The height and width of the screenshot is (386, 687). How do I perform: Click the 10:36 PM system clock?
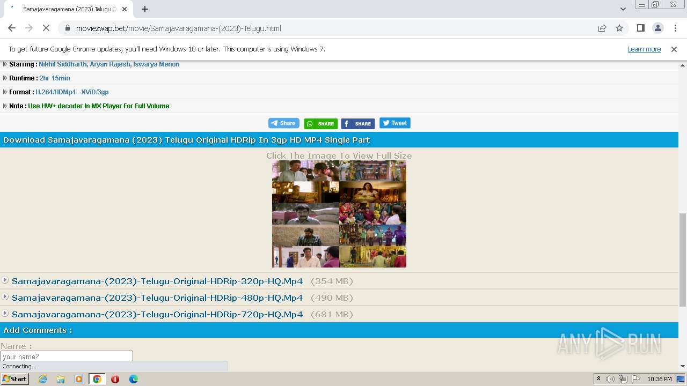click(660, 379)
